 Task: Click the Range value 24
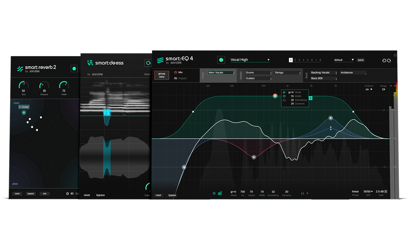coord(383,89)
